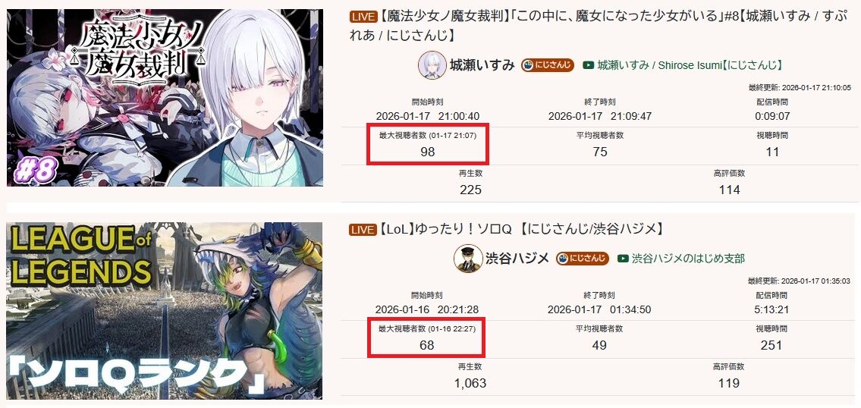This screenshot has height=408, width=861.
Task: Click 渋谷ハジメ round avatar icon
Action: [468, 258]
